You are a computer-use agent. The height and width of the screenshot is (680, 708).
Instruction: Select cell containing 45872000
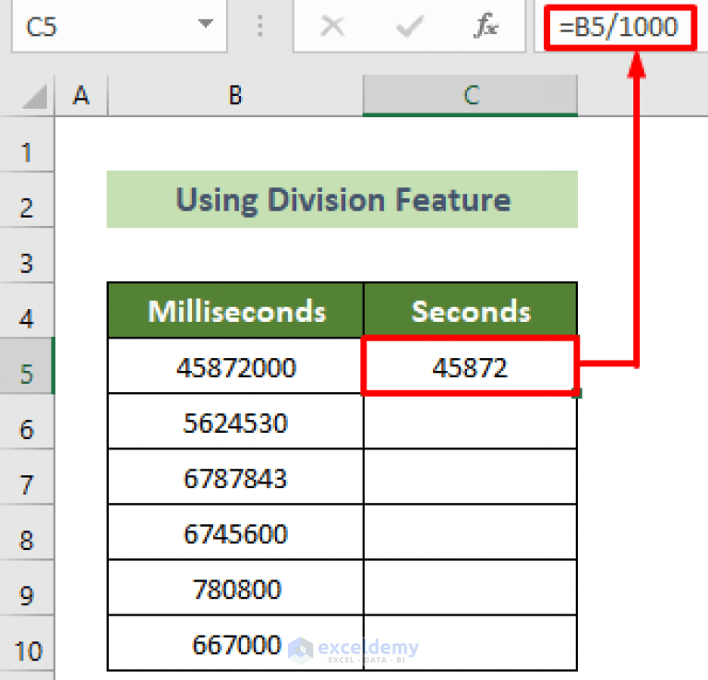point(235,366)
